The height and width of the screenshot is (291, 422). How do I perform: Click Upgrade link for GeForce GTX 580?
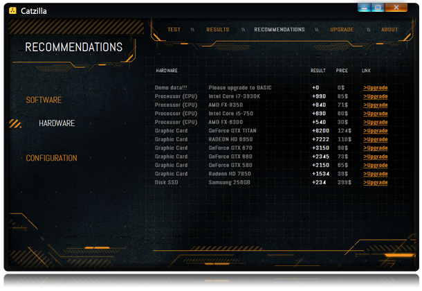[376, 165]
